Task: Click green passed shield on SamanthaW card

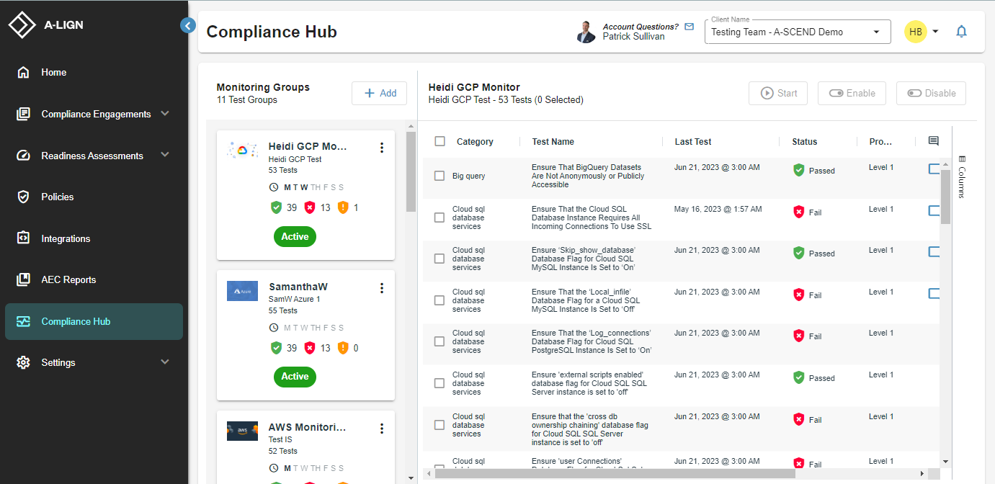Action: click(276, 348)
